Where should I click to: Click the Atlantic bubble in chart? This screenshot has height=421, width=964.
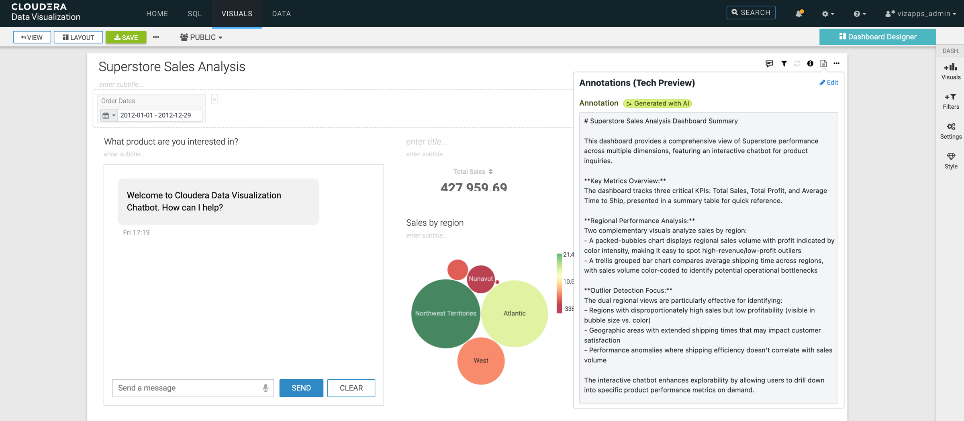(x=514, y=313)
